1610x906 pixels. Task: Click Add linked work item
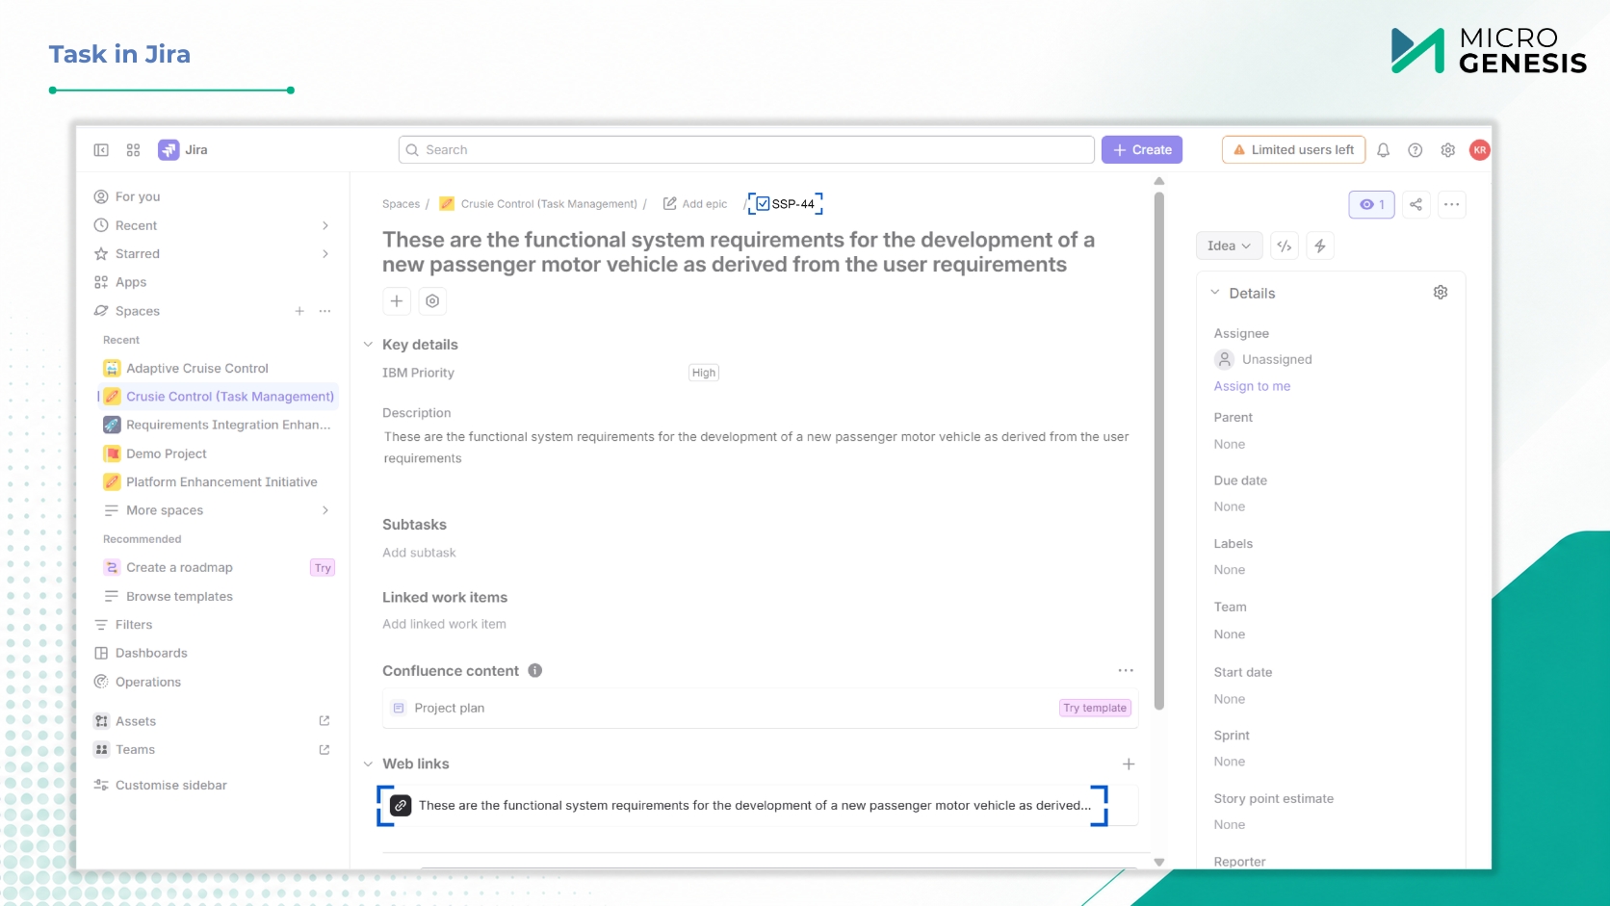[x=444, y=624]
